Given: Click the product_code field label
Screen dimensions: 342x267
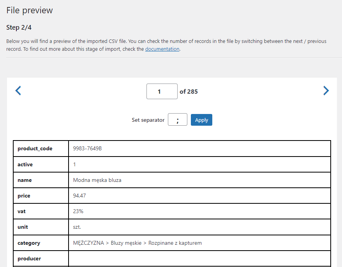Looking at the screenshot, I should click(x=35, y=149).
